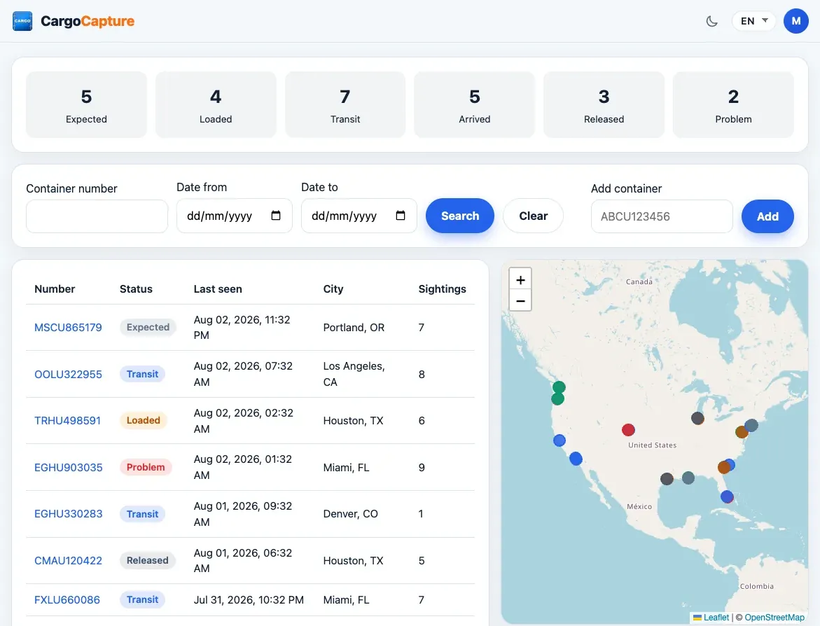Zoom out on the map
Viewport: 820px width, 626px height.
520,300
